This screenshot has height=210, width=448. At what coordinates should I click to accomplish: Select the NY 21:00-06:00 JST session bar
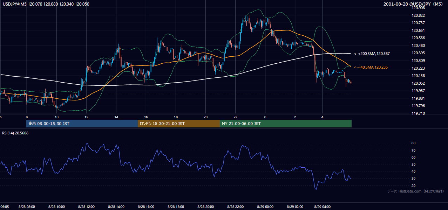click(x=286, y=124)
